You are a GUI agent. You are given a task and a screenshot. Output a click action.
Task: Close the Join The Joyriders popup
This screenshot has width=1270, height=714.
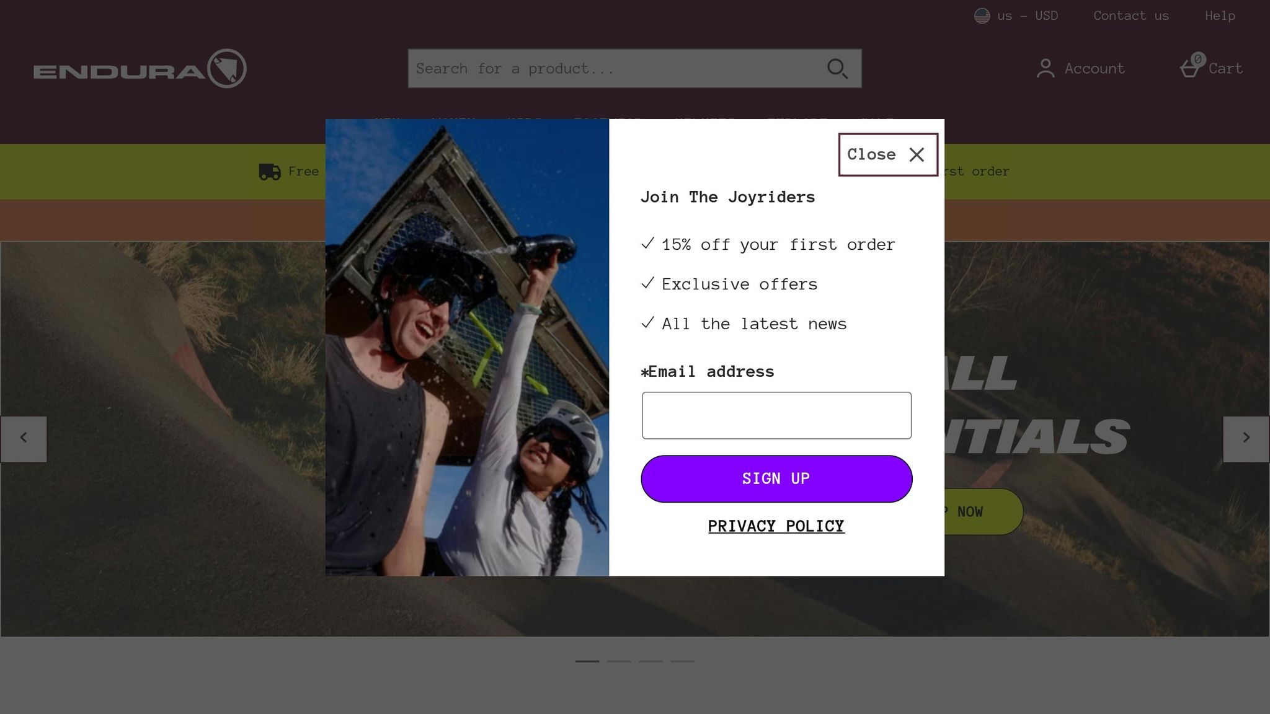click(887, 154)
